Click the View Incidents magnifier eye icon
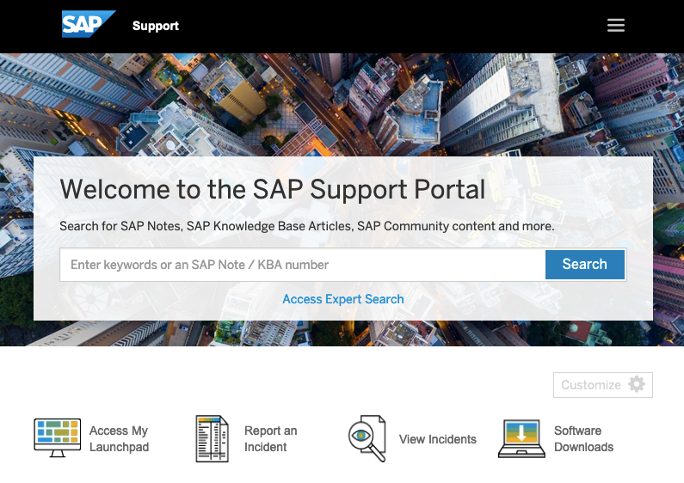This screenshot has width=684, height=483. [x=367, y=438]
